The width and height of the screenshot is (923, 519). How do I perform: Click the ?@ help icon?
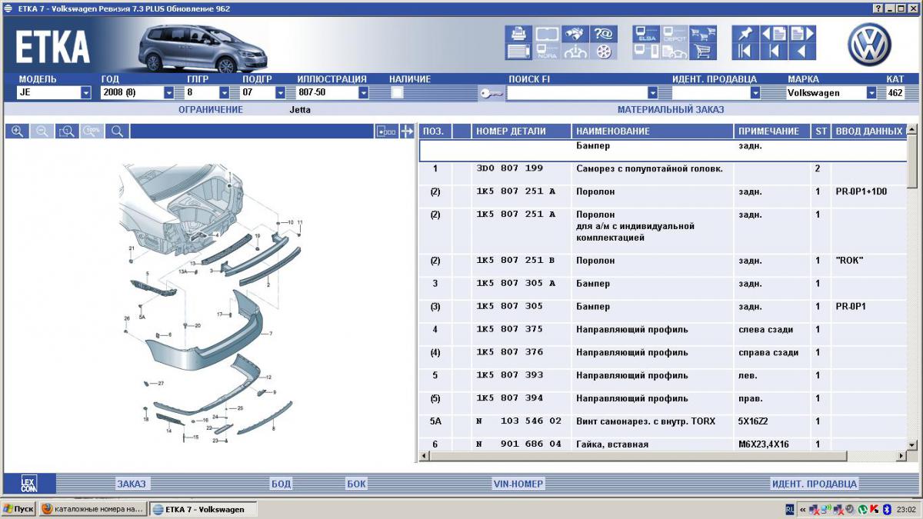603,34
